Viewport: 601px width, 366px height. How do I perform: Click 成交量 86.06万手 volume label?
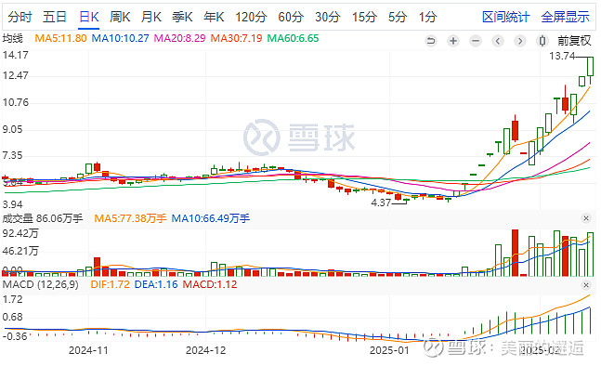tap(43, 218)
